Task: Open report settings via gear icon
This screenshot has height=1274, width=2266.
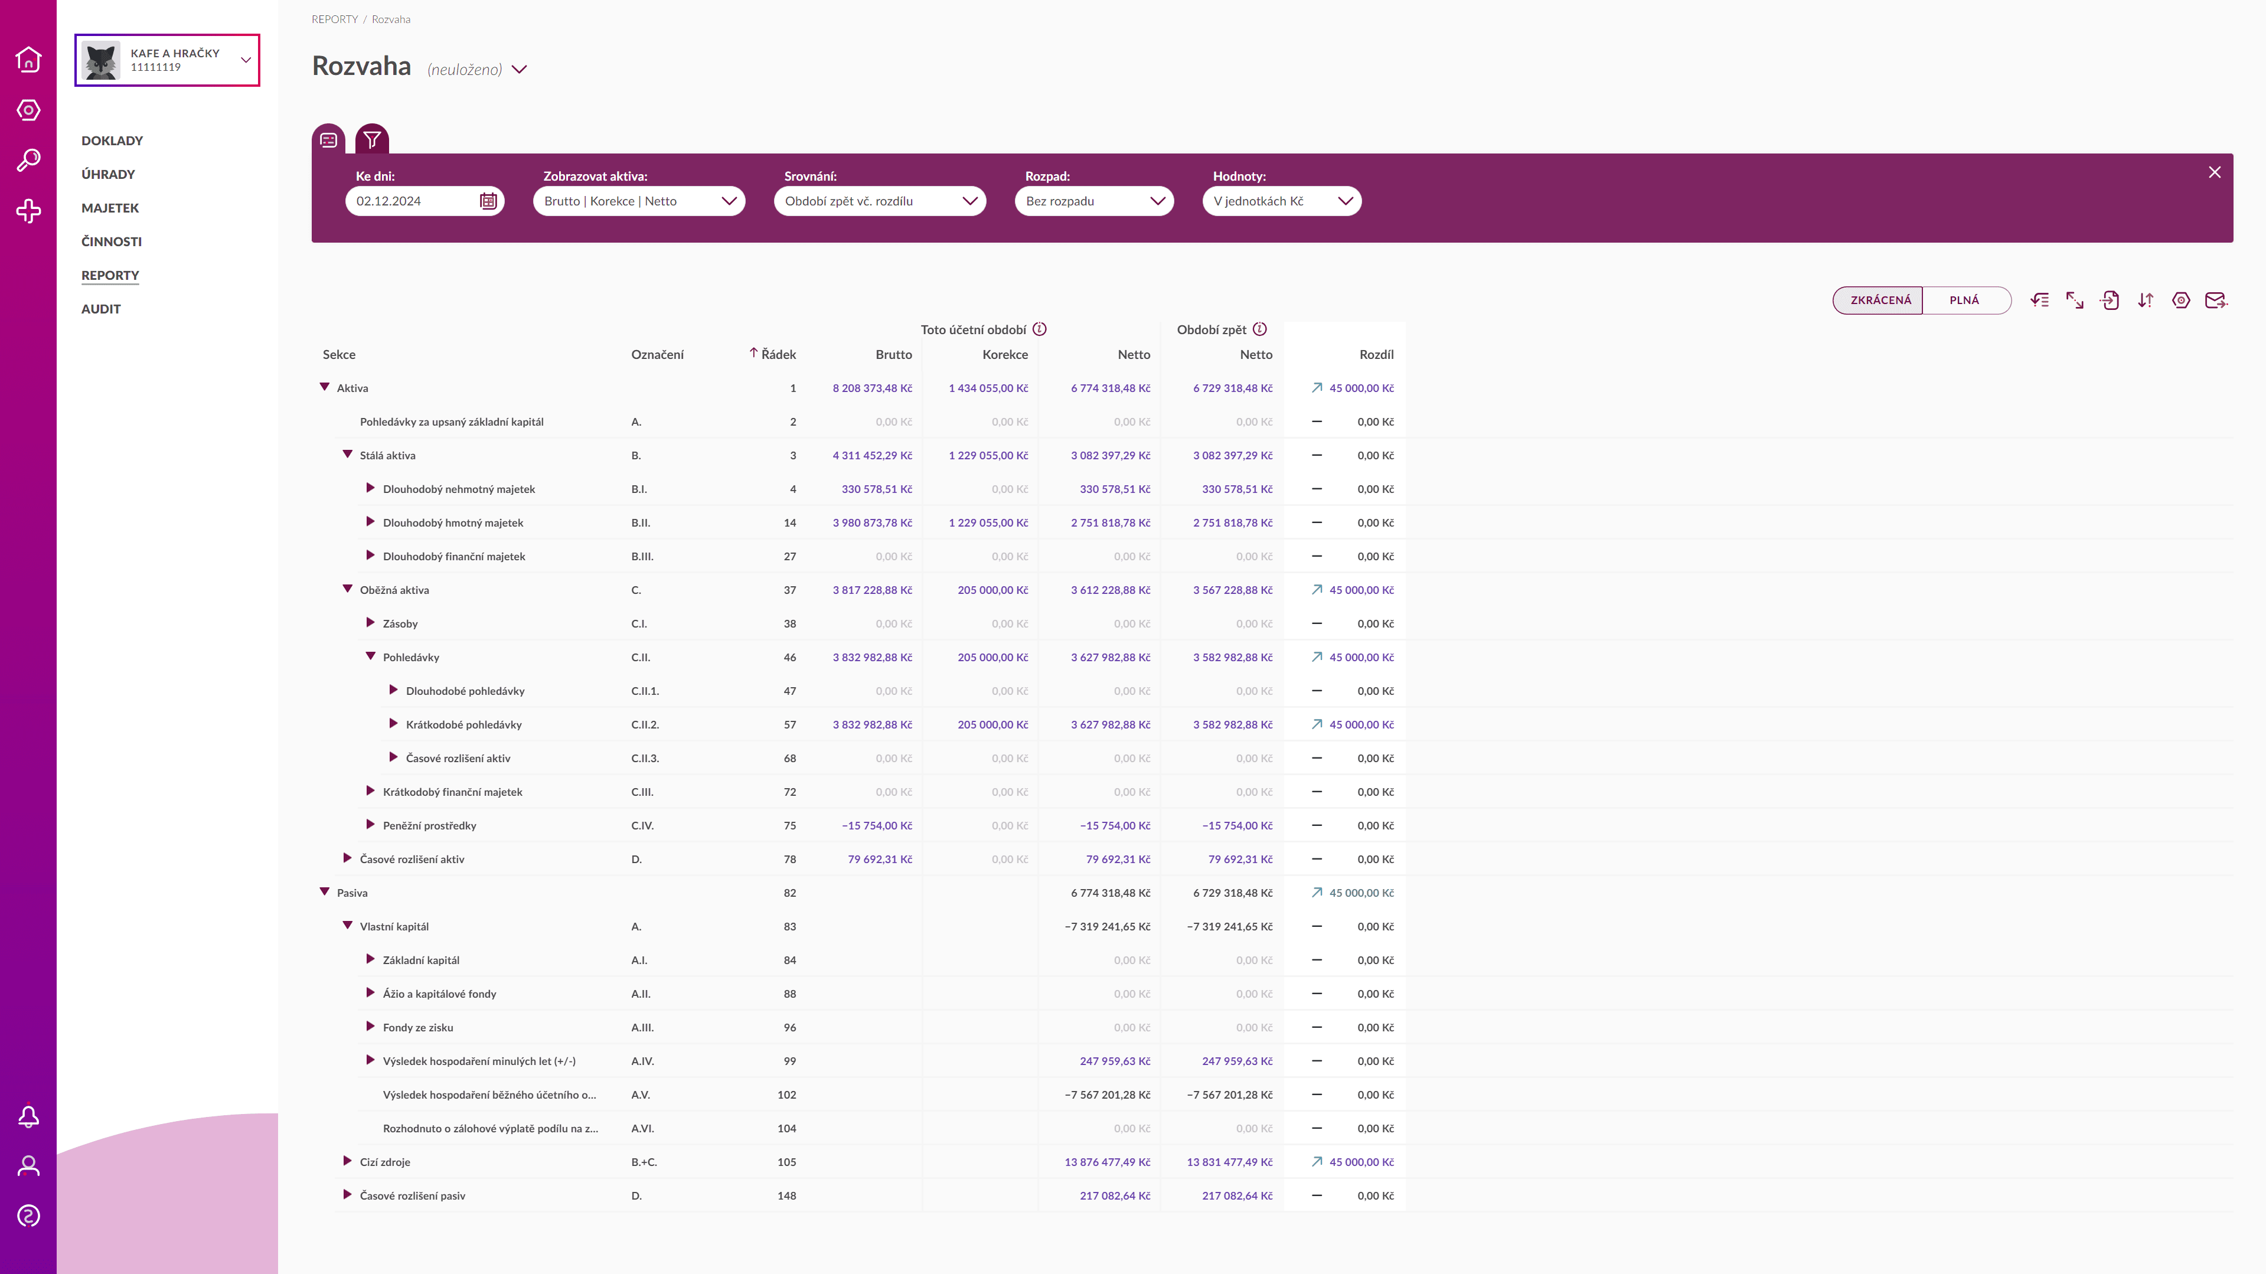Action: coord(2180,300)
